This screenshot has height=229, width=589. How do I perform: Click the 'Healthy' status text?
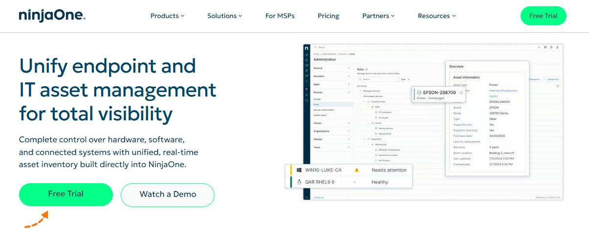coord(380,182)
